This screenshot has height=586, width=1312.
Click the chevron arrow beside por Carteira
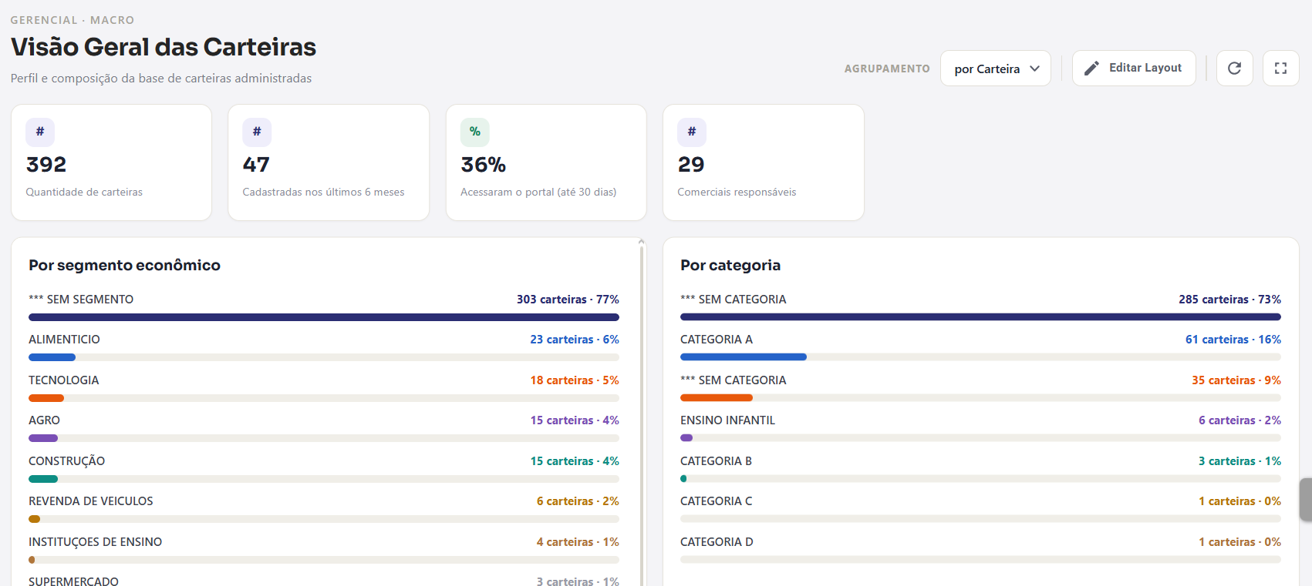coord(1034,69)
